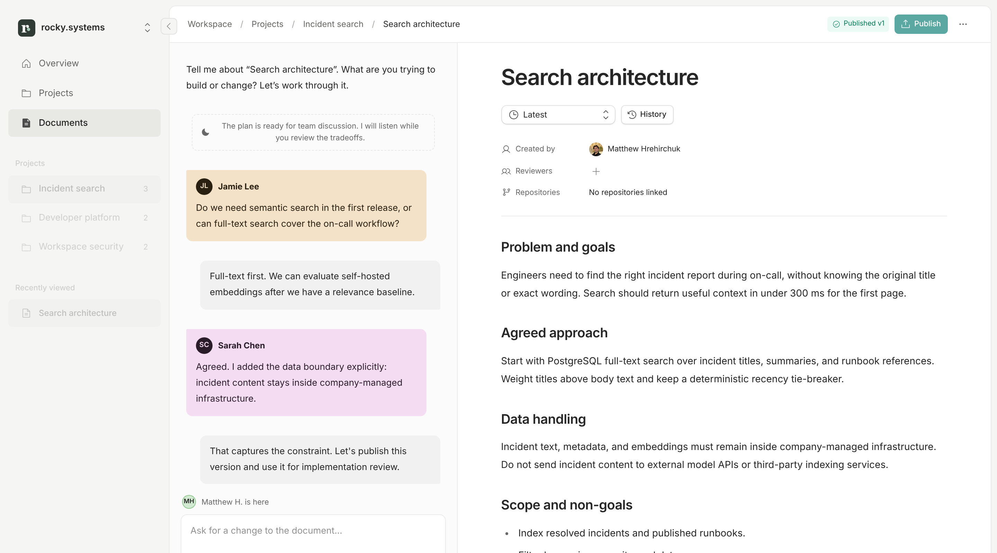The height and width of the screenshot is (553, 997).
Task: Open the Latest version dropdown
Action: point(558,115)
